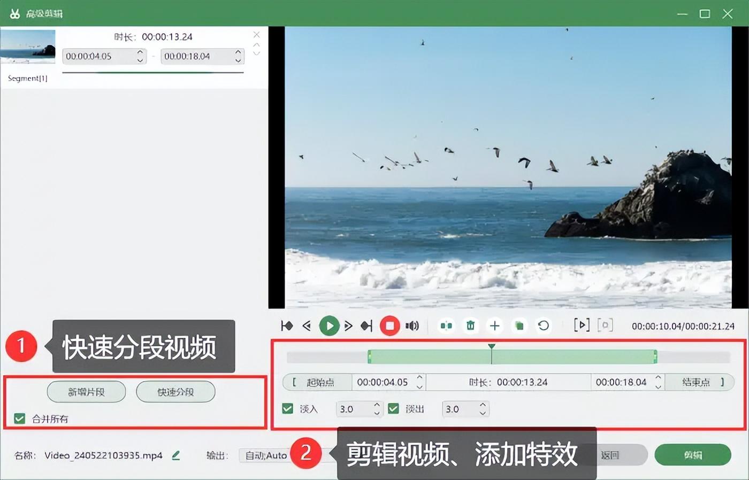The height and width of the screenshot is (480, 749).
Task: Click inside the green selected timeline range
Action: coord(513,357)
